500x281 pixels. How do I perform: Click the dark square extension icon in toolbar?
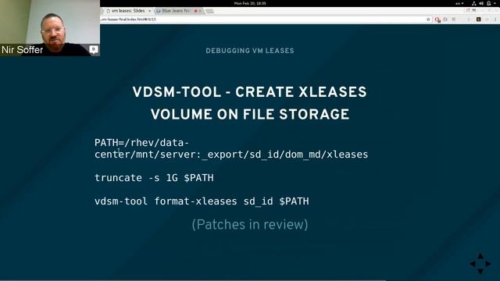(x=479, y=20)
